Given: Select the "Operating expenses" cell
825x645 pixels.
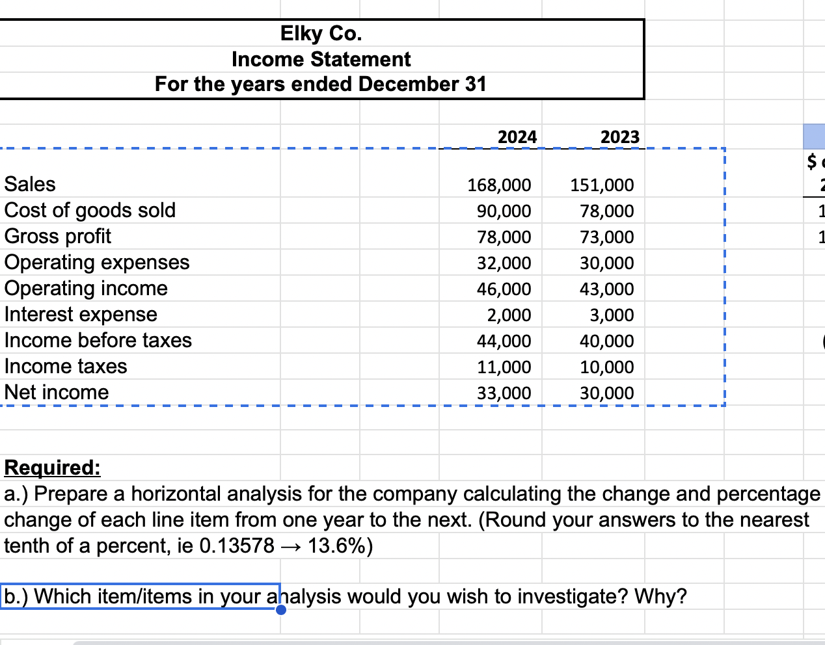Looking at the screenshot, I should coord(96,263).
